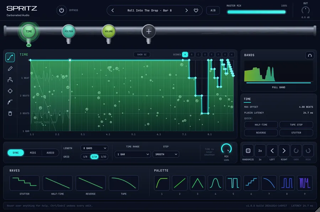Set grid to 1/16
The width and height of the screenshot is (320, 212).
coord(94,157)
